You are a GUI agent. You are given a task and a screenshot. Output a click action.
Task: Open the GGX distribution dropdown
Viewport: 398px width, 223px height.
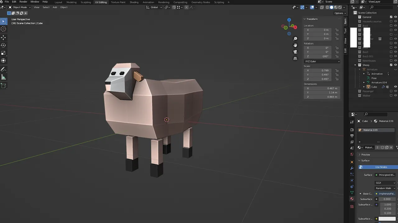click(386, 183)
